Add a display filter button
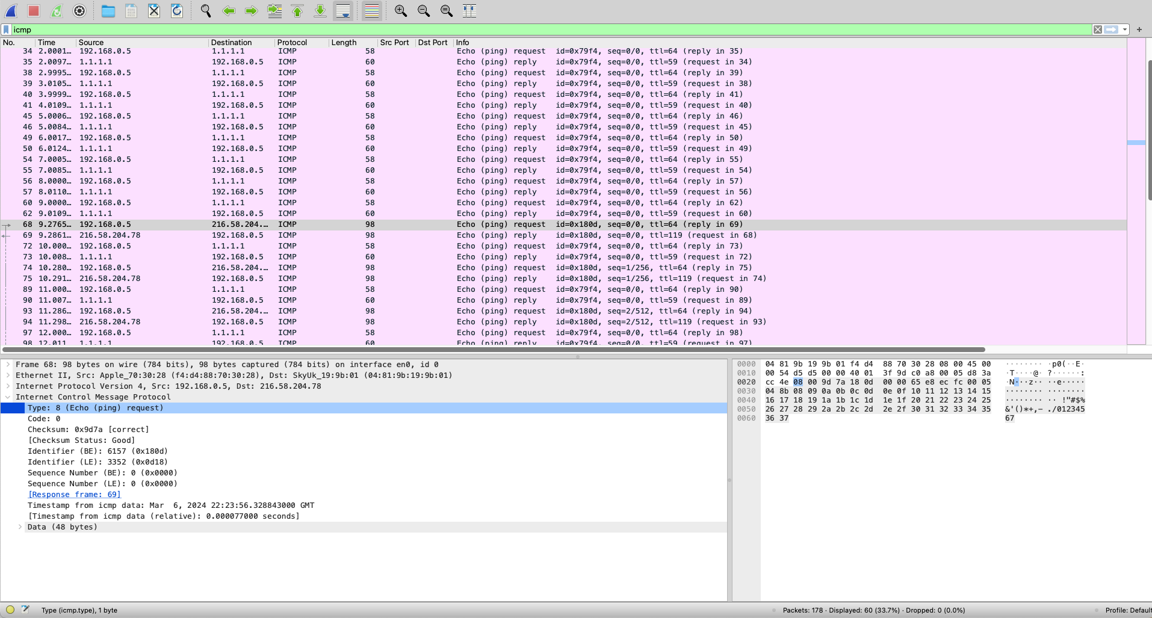This screenshot has width=1152, height=618. pos(1139,29)
